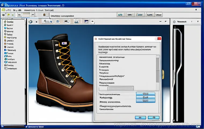204x129 pixels.
Task: Click the wide curve tool button with blue droplet
Action: (47, 21)
